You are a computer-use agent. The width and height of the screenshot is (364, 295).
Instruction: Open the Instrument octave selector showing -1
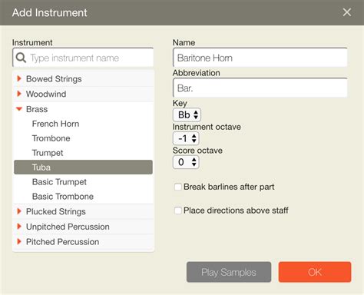coord(186,138)
